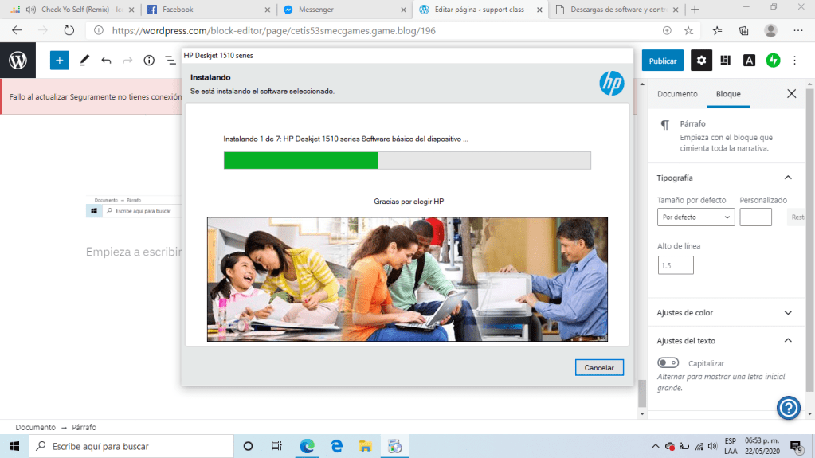Viewport: 815px width, 458px height.
Task: Click the Alto de línea input field
Action: coord(676,265)
